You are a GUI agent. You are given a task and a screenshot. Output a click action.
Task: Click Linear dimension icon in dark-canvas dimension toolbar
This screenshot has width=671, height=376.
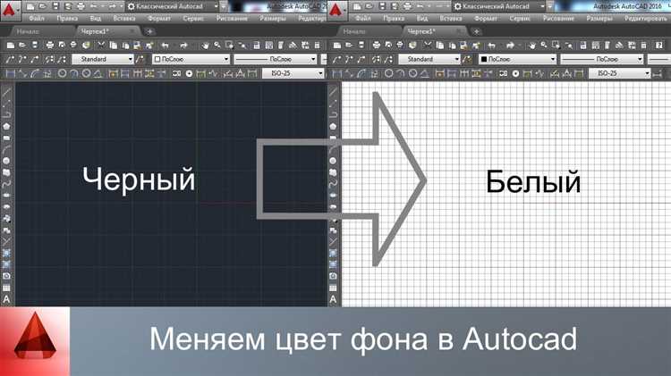click(10, 73)
